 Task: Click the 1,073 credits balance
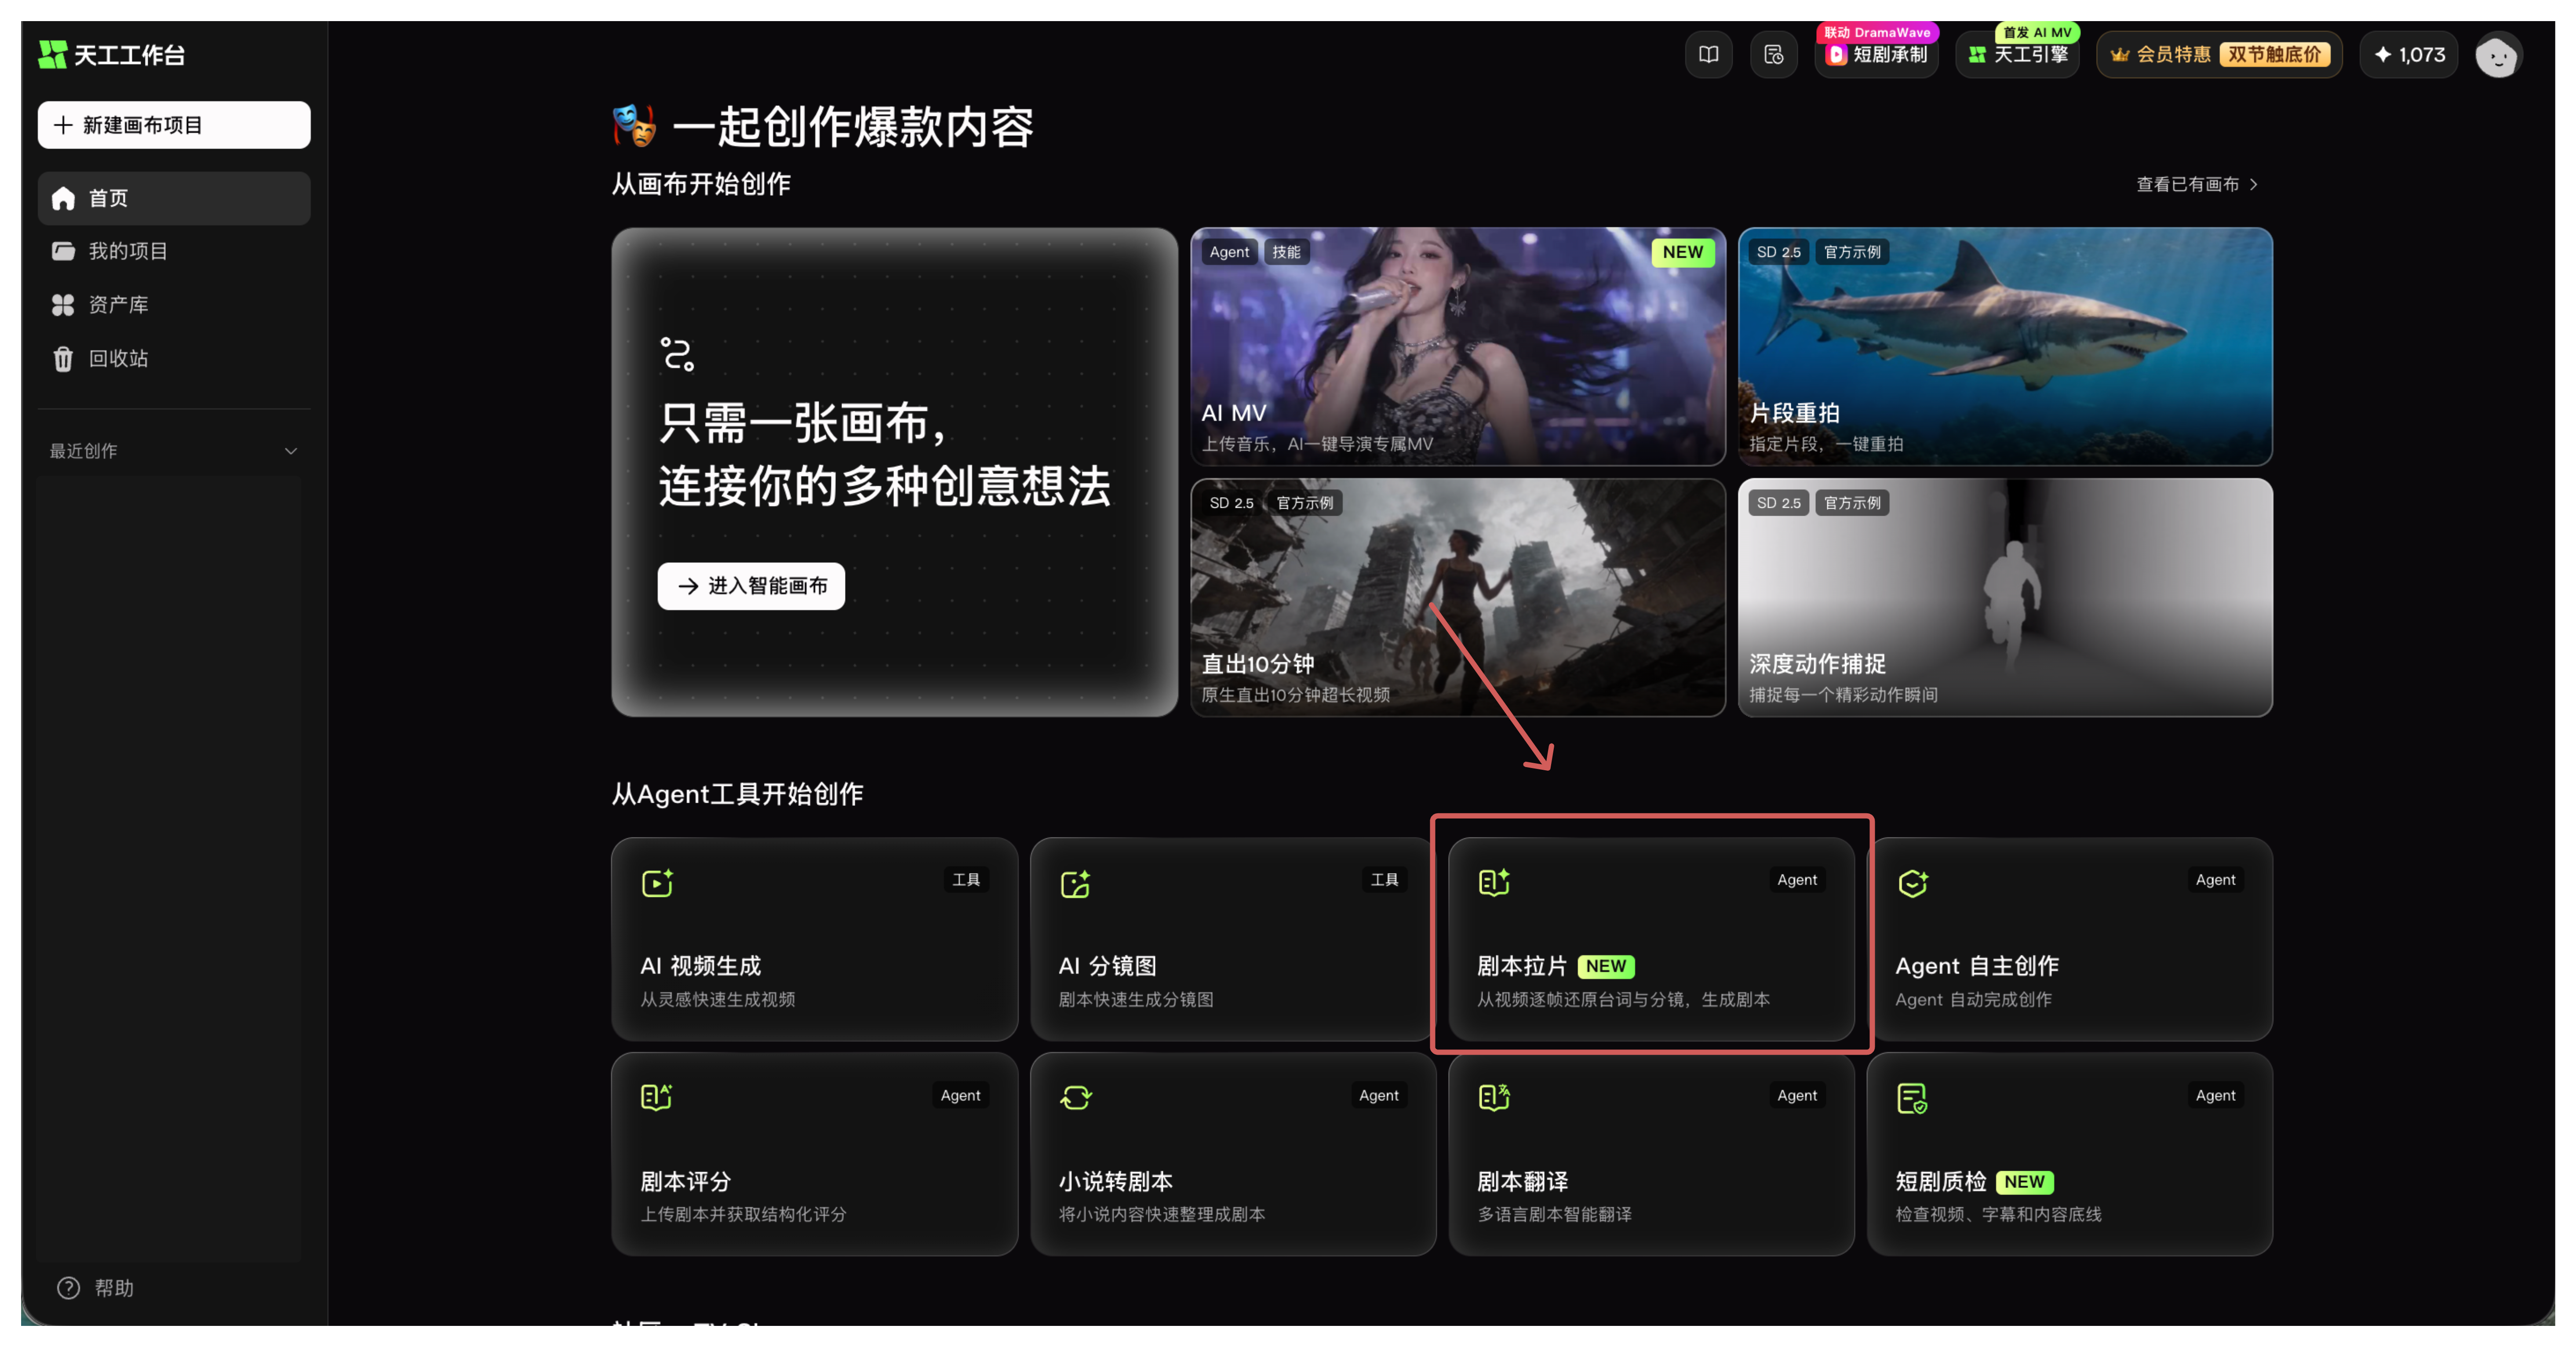point(2408,55)
